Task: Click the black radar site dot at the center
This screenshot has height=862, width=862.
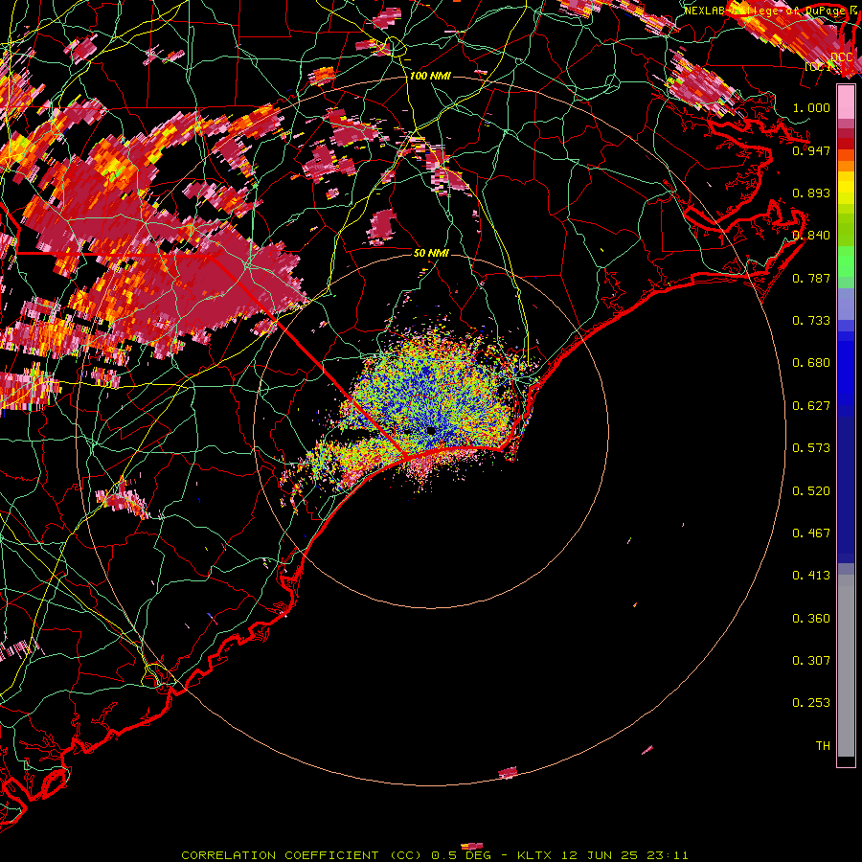Action: point(431,430)
